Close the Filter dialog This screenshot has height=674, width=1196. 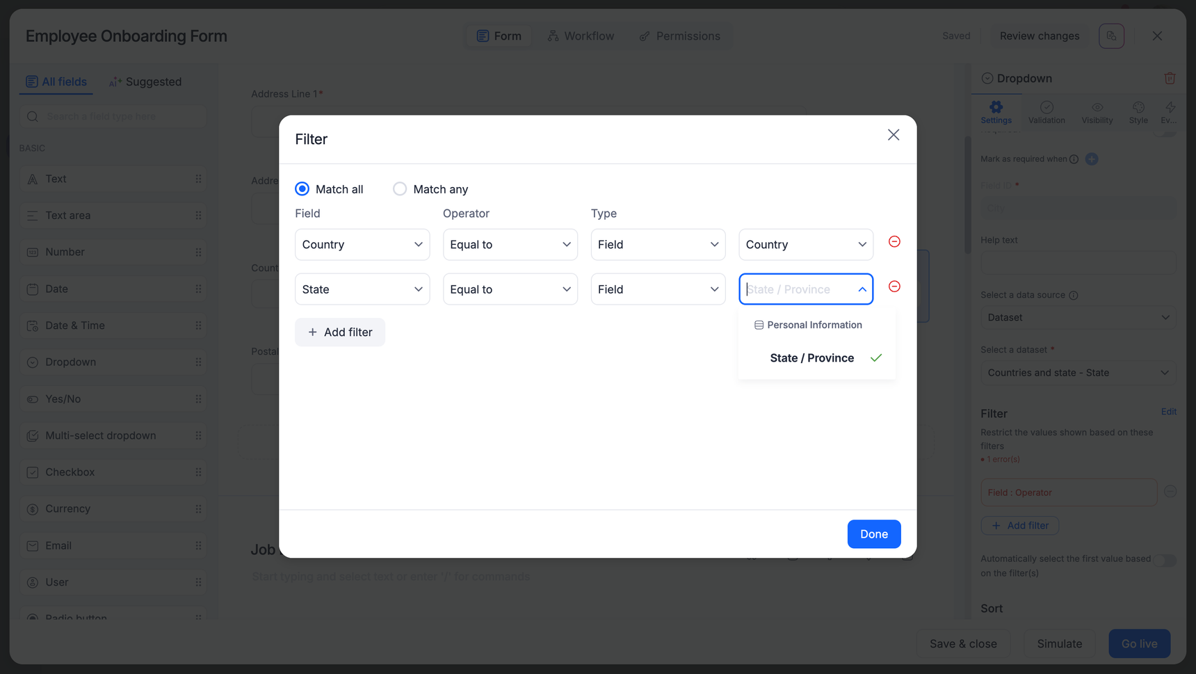click(x=894, y=135)
